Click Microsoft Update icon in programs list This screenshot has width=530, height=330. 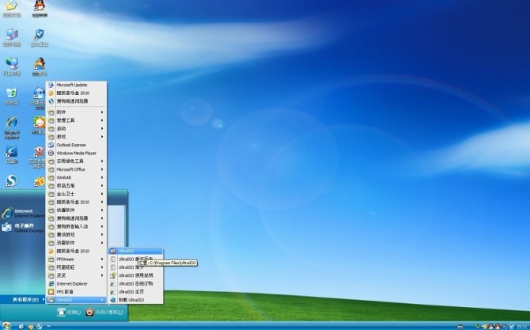click(71, 85)
